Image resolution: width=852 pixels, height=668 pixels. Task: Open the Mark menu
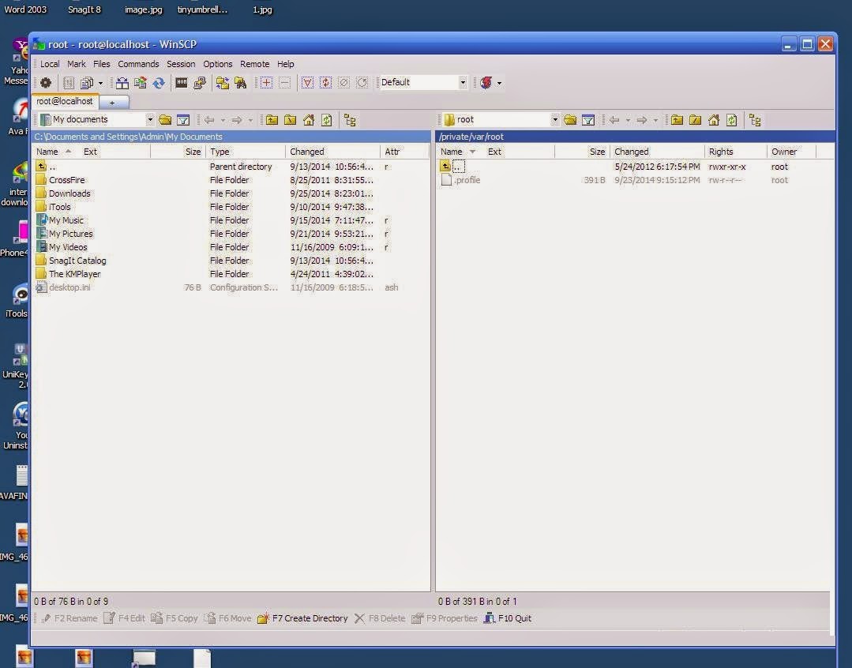(77, 64)
